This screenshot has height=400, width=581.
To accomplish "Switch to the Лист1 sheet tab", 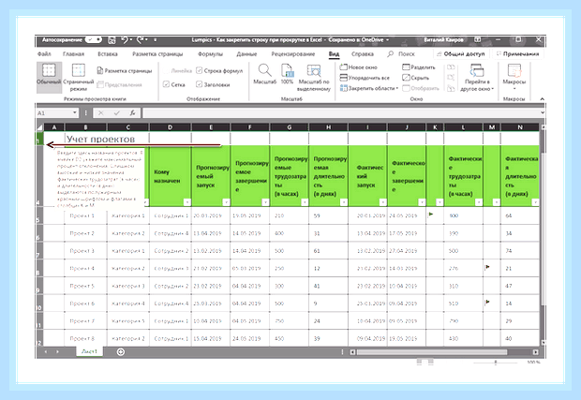I will 89,351.
